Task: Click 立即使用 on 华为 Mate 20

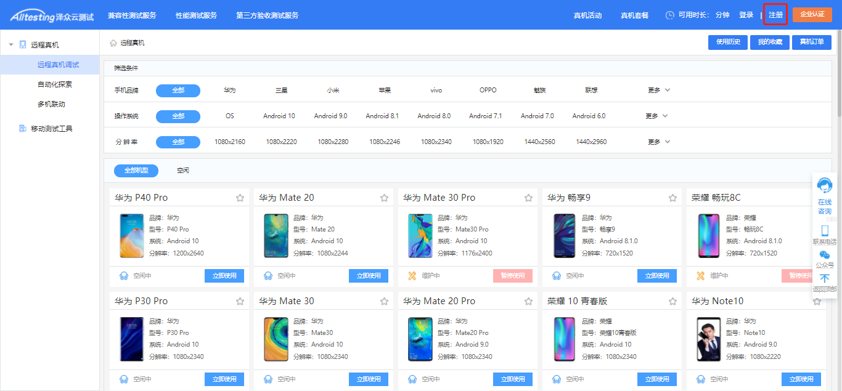Action: pos(369,276)
